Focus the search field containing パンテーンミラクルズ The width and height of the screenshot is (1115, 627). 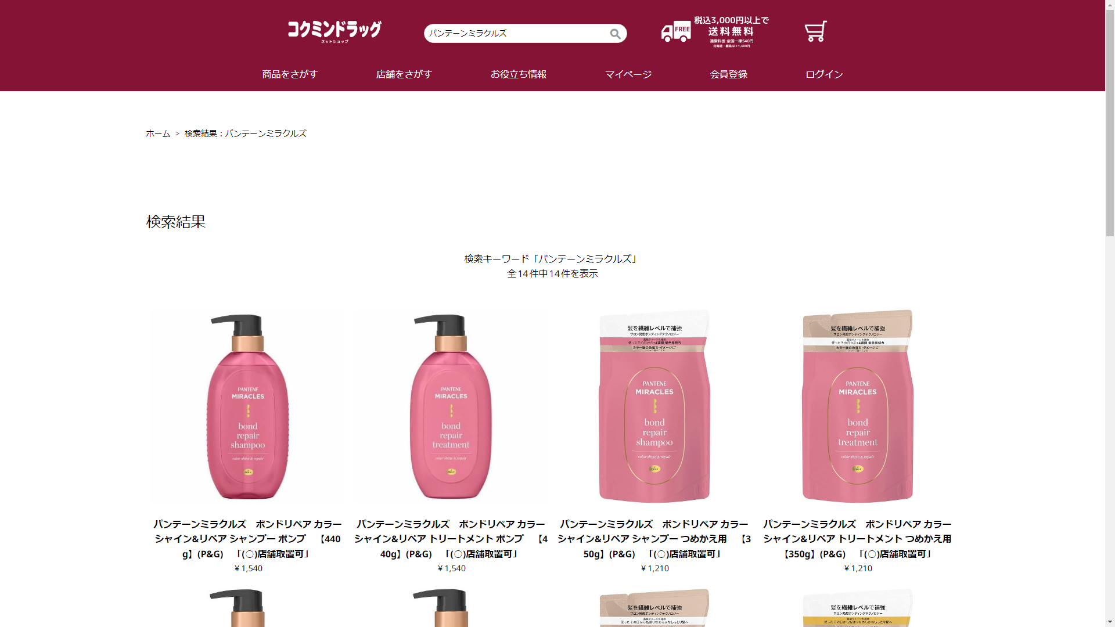(x=517, y=33)
